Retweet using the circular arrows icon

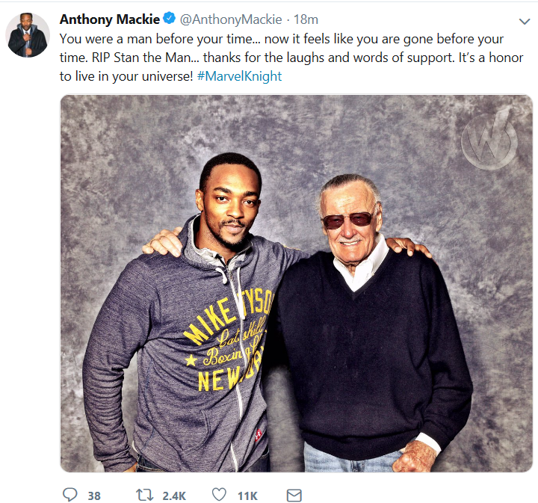pos(144,495)
